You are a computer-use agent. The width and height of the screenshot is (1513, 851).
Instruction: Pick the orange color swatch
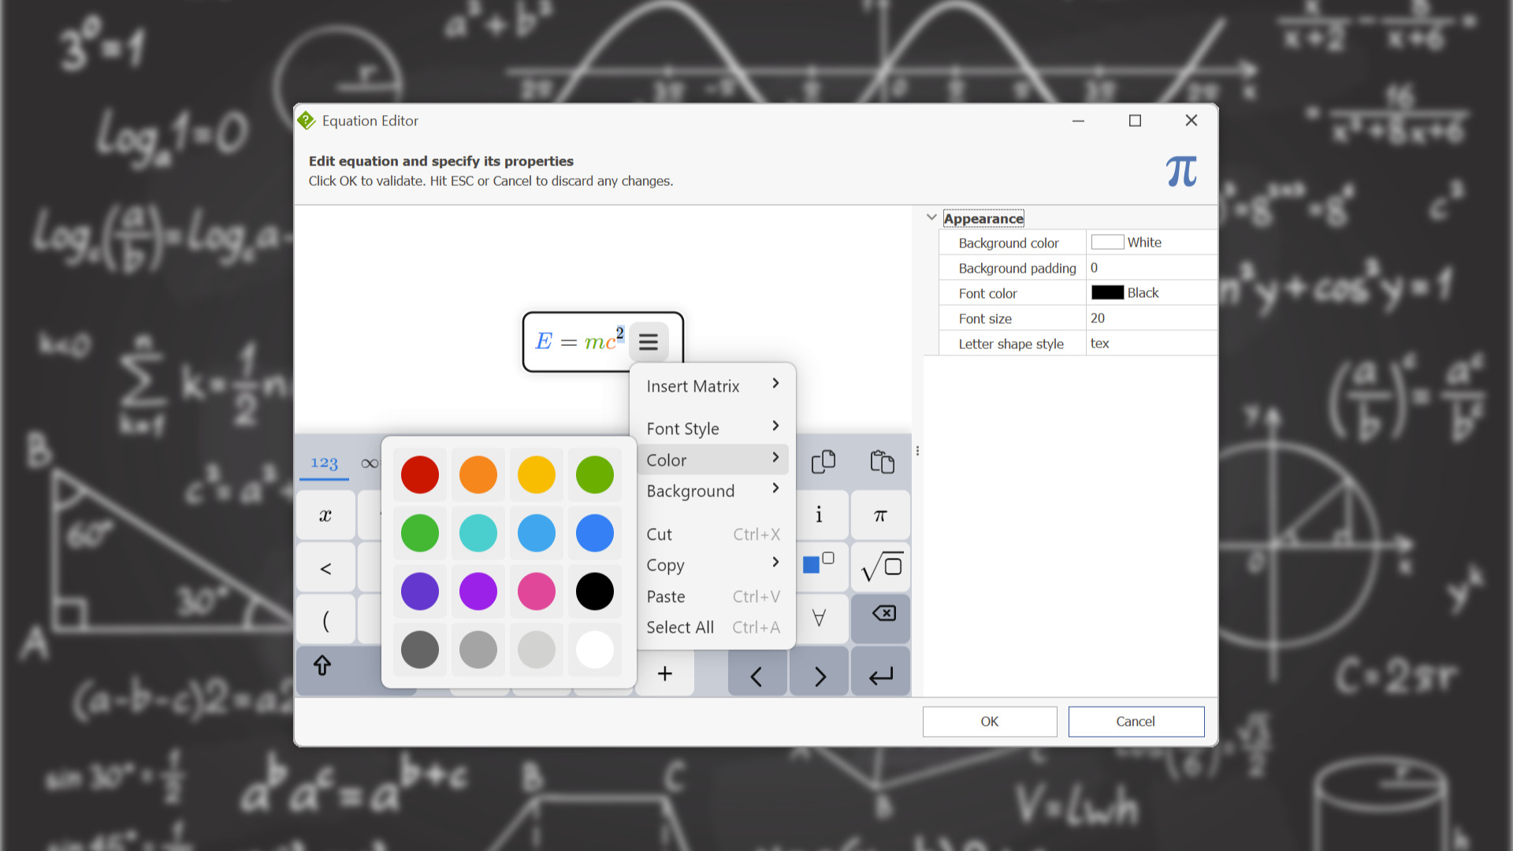(478, 475)
